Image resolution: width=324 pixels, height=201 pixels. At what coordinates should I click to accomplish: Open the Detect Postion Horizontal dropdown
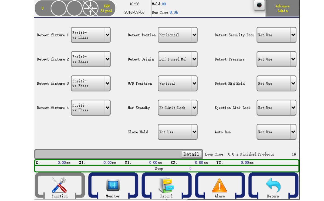177,35
